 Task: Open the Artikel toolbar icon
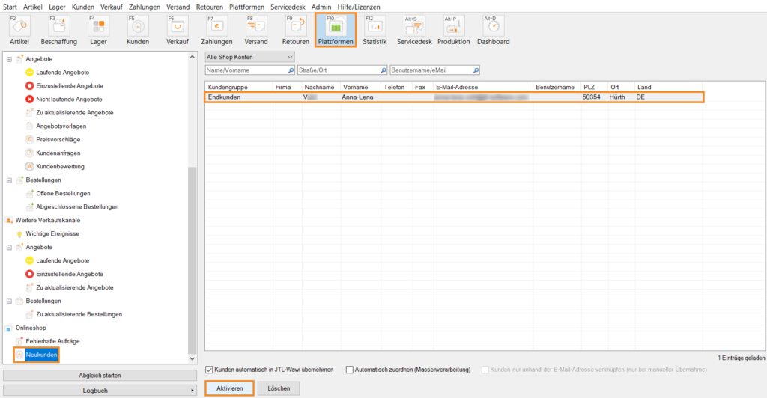(x=19, y=28)
